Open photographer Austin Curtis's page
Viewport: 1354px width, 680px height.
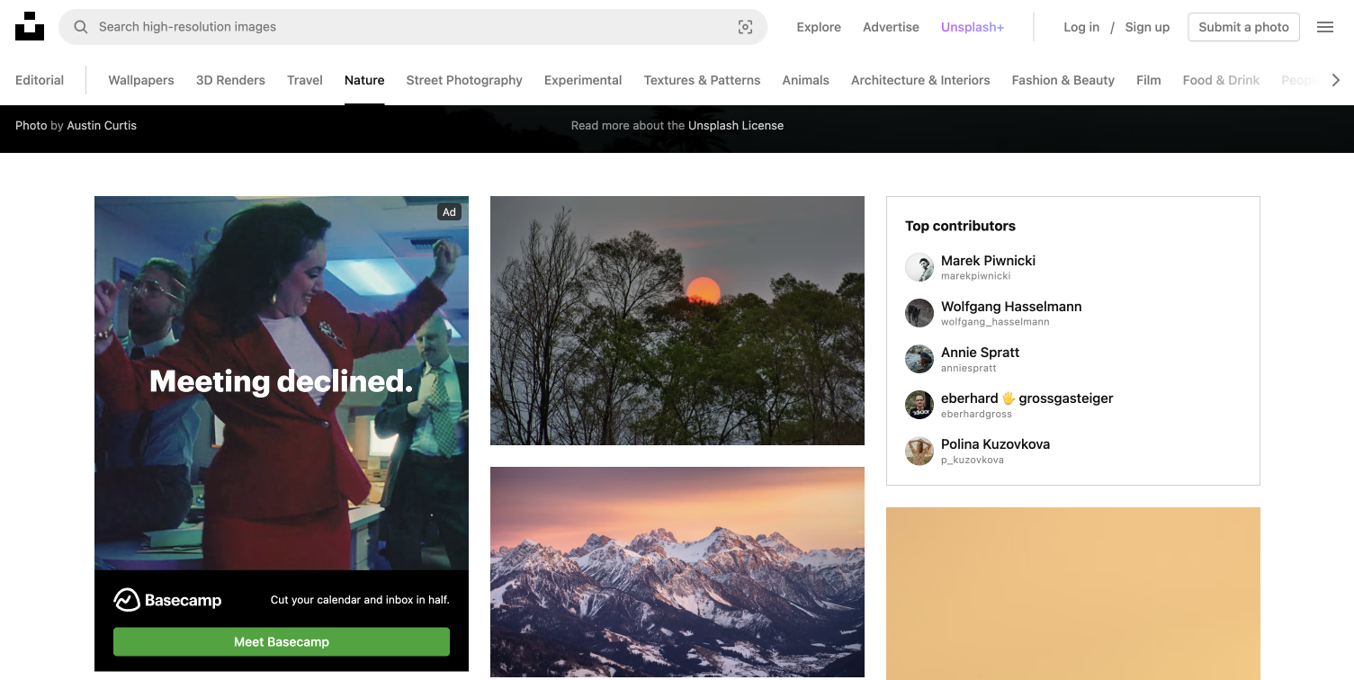click(x=102, y=125)
